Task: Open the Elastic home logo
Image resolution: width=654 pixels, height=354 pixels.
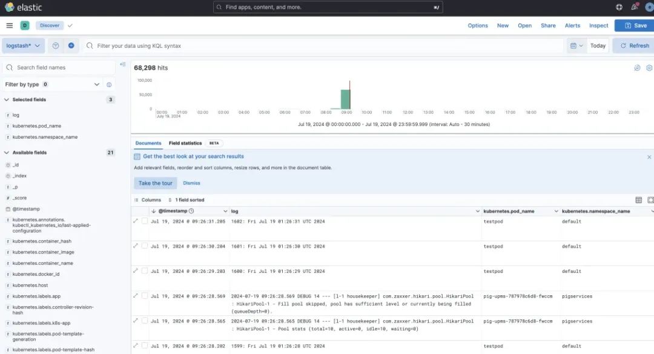Action: (24, 7)
